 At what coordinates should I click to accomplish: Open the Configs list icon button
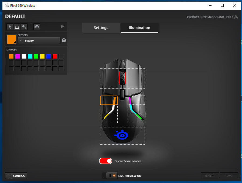tap(16, 176)
